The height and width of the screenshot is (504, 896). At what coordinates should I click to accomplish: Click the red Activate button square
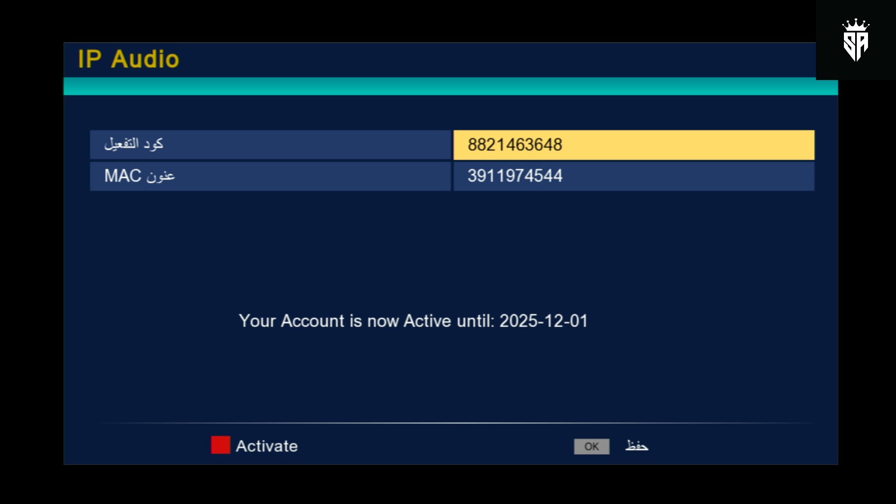point(220,445)
